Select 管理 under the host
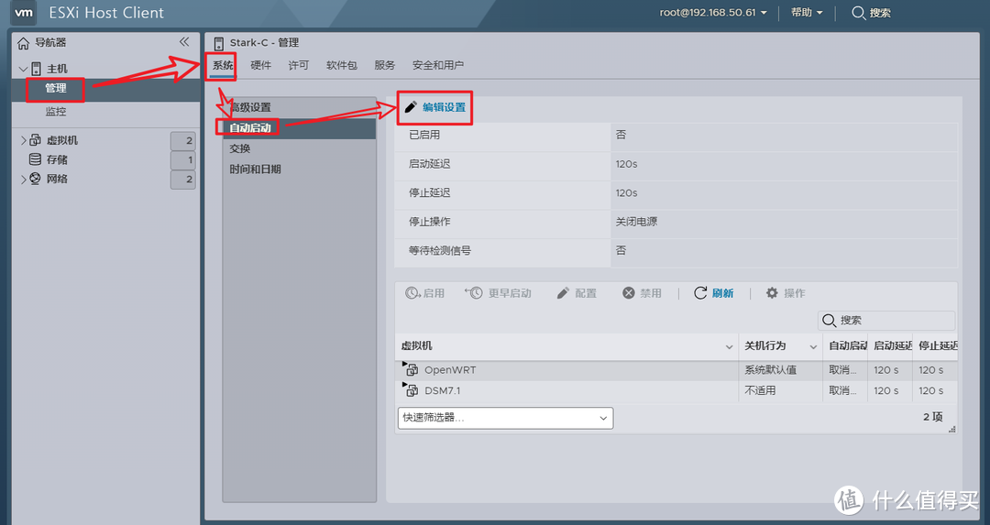The image size is (990, 525). click(x=56, y=88)
